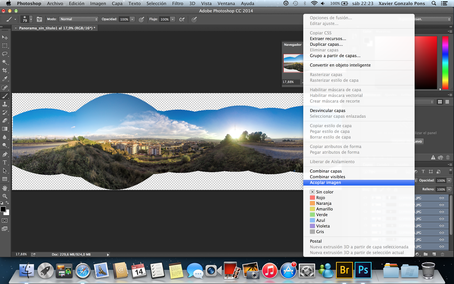This screenshot has height=284, width=454.
Task: Open the Opacidad slider dropdown in options bar
Action: click(x=132, y=19)
